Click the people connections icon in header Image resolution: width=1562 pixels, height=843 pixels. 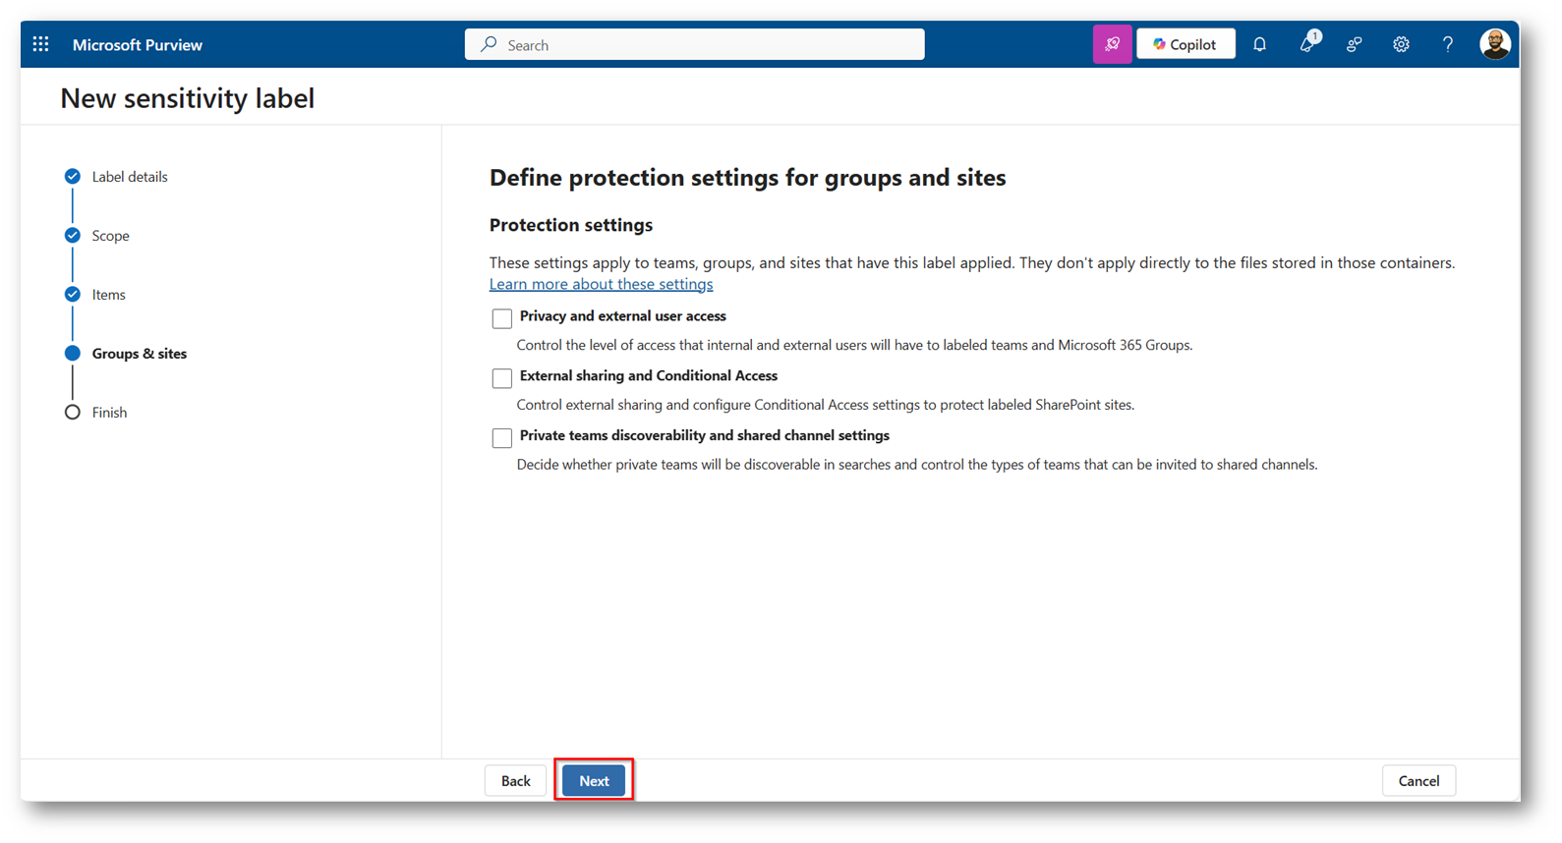click(1354, 44)
